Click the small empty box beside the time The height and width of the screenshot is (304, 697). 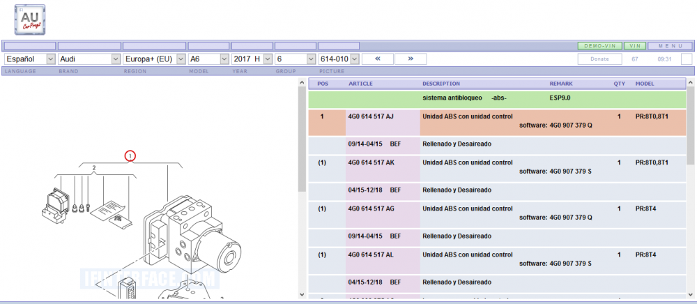pos(687,59)
